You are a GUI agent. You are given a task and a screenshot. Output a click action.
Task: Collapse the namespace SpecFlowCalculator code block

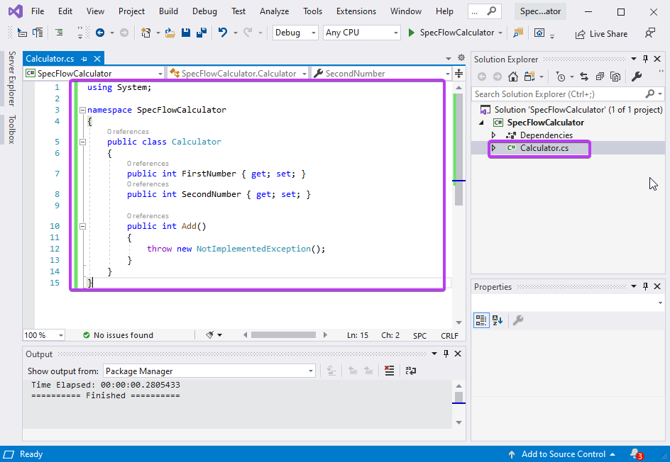(x=83, y=110)
